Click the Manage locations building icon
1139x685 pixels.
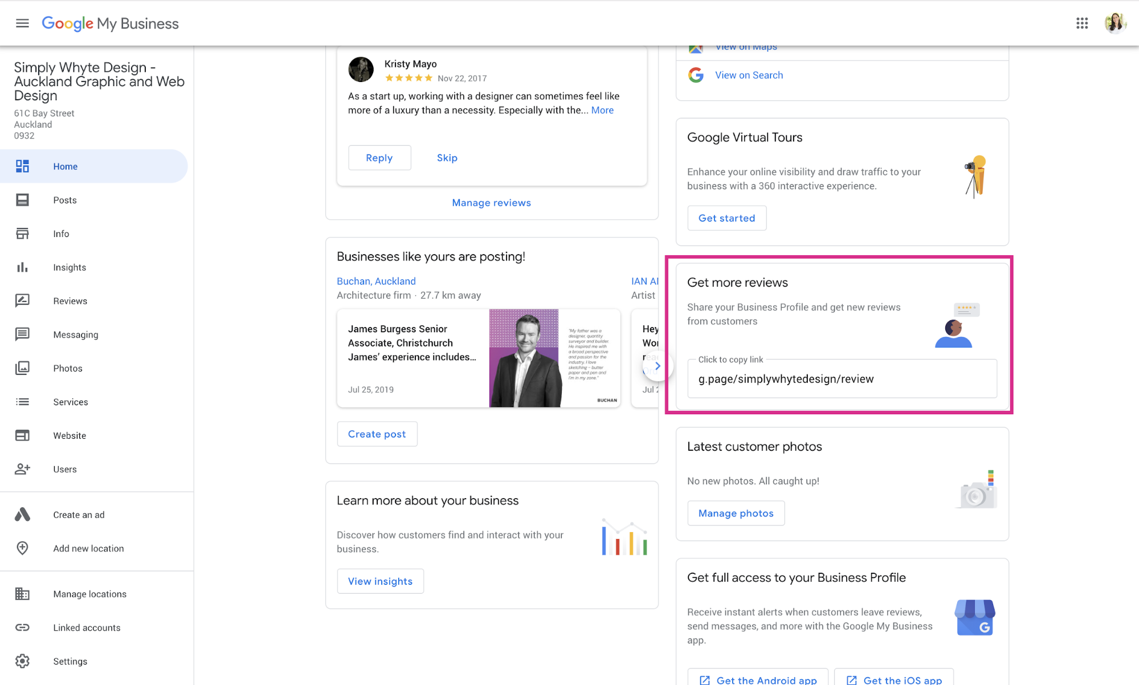point(22,594)
